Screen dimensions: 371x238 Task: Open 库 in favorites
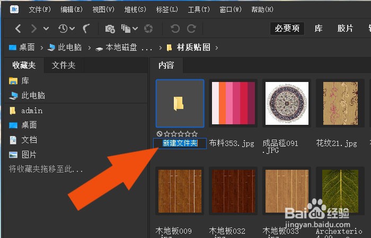(x=19, y=81)
